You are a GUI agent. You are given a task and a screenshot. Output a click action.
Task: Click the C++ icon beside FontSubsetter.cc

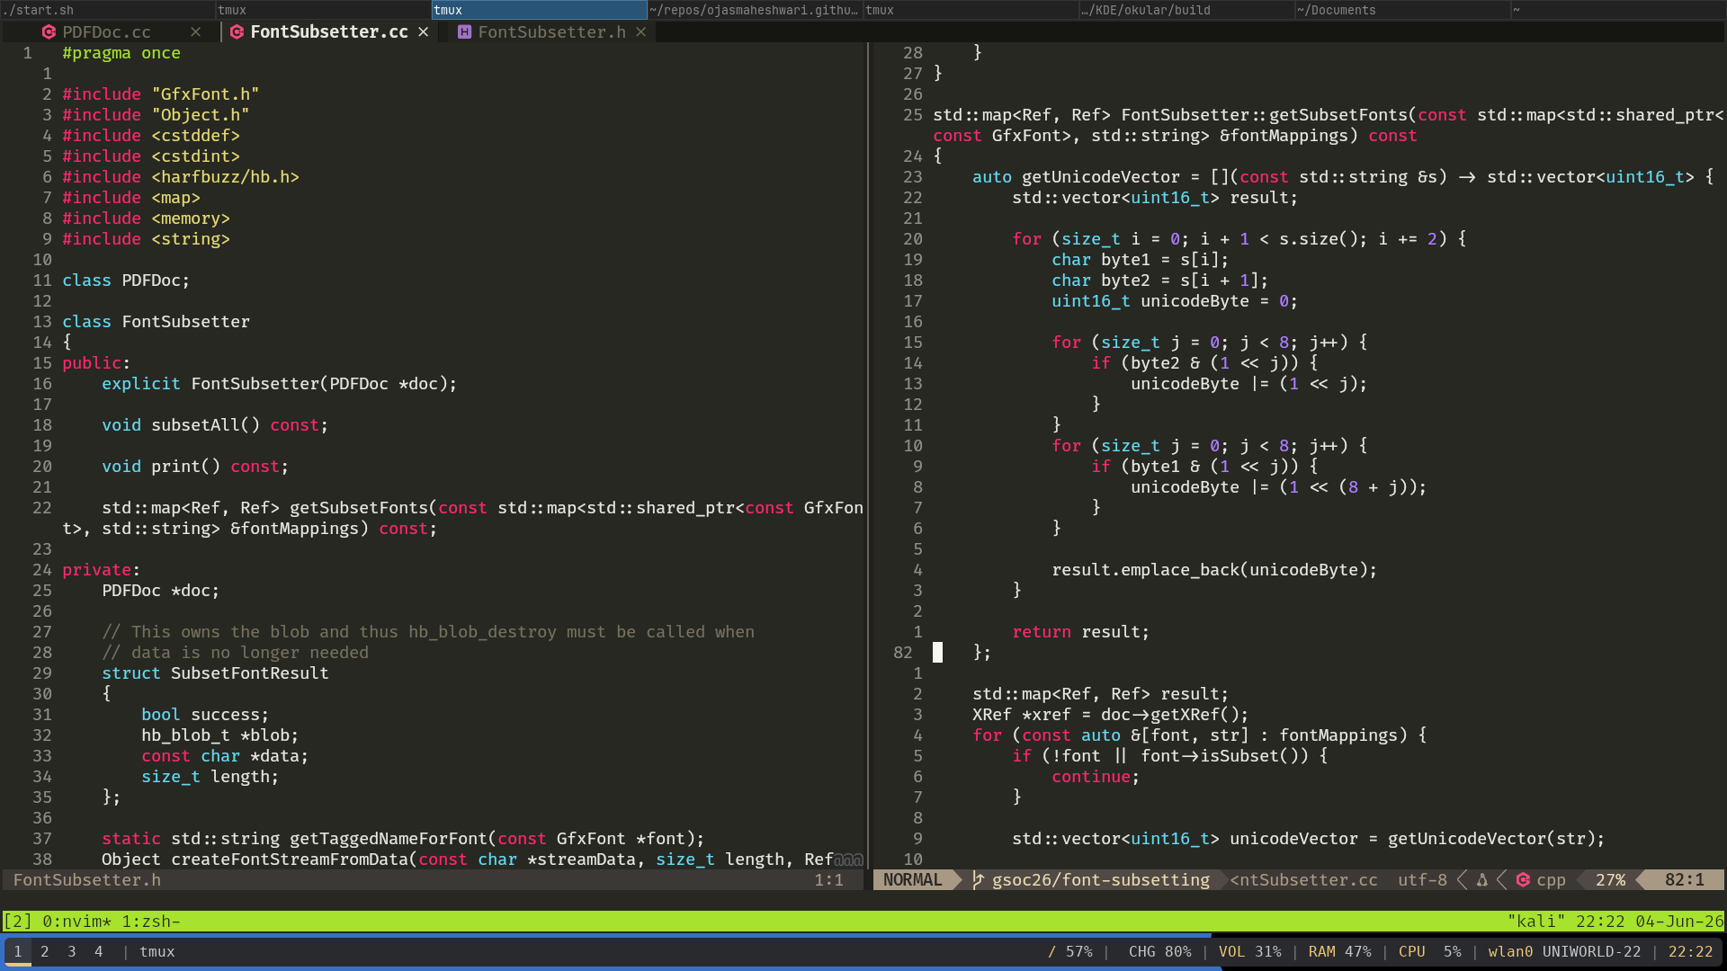point(237,32)
